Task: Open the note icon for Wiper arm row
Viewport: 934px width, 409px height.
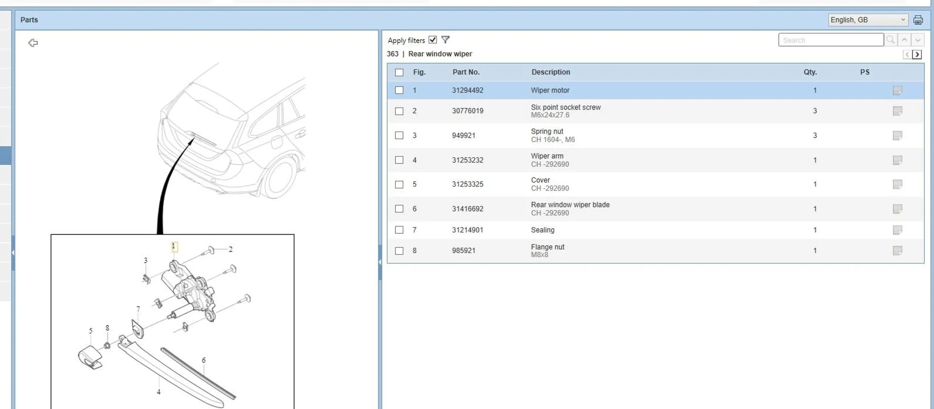Action: pyautogui.click(x=897, y=160)
